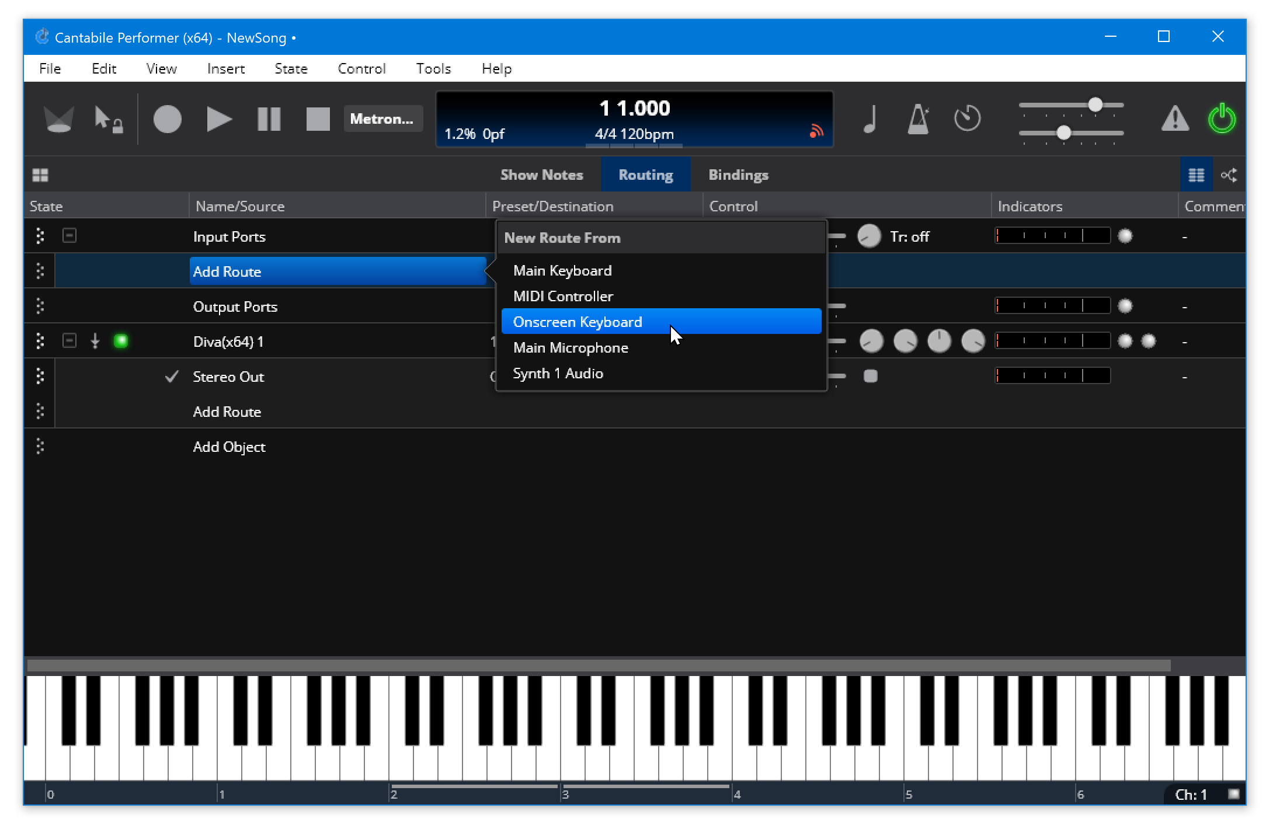The width and height of the screenshot is (1266, 829).
Task: Collapse the Diva(x64) 1 plugin row
Action: 69,340
